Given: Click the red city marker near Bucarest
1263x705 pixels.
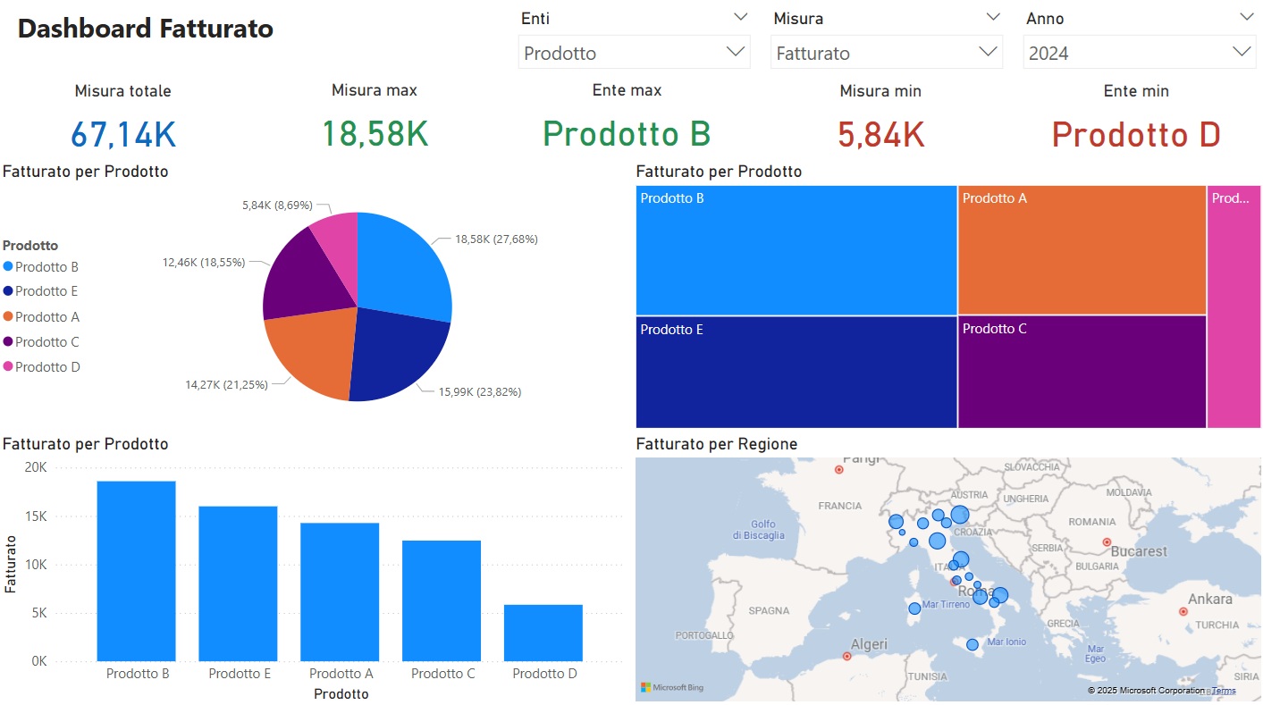Looking at the screenshot, I should click(x=1107, y=542).
